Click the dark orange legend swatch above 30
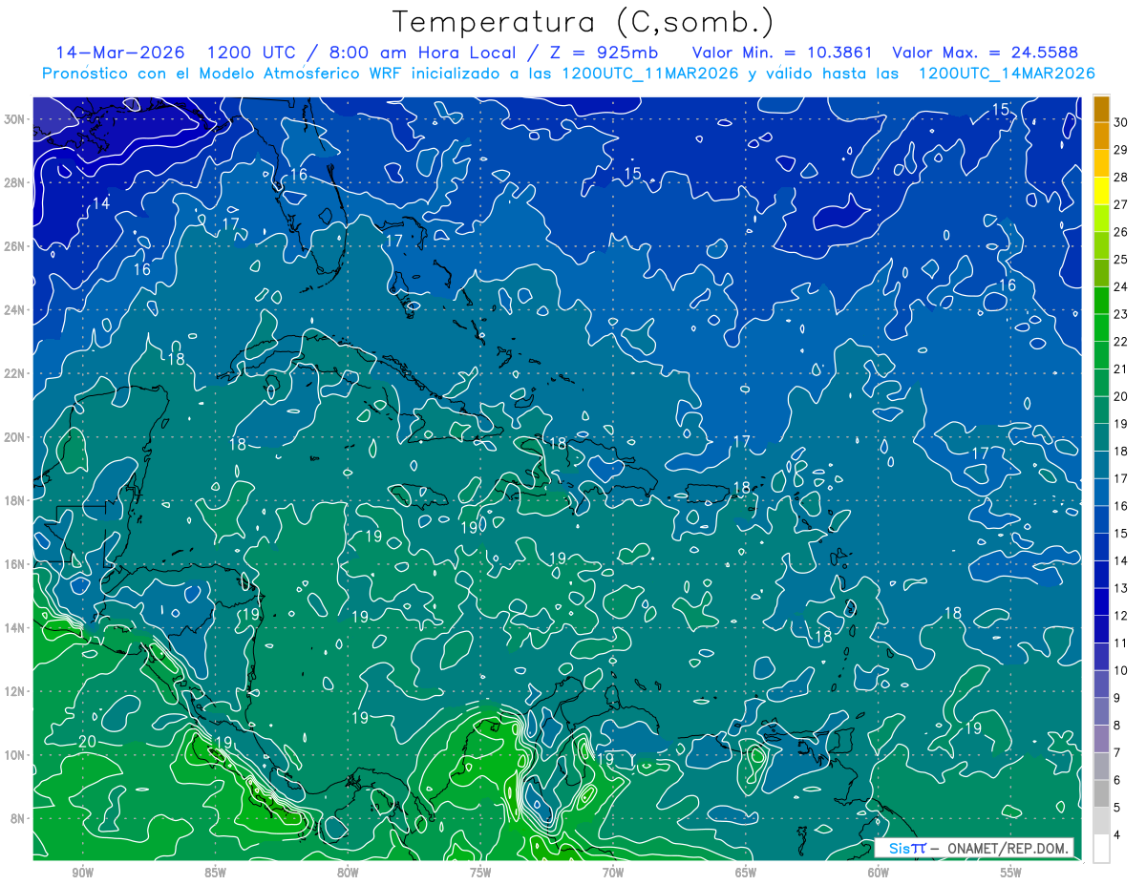This screenshot has height=885, width=1146. tap(1101, 109)
